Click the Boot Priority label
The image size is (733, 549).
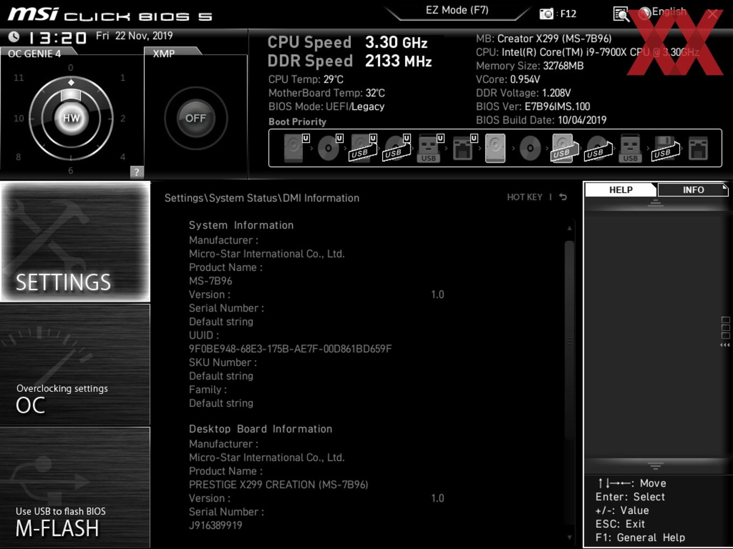coord(298,122)
